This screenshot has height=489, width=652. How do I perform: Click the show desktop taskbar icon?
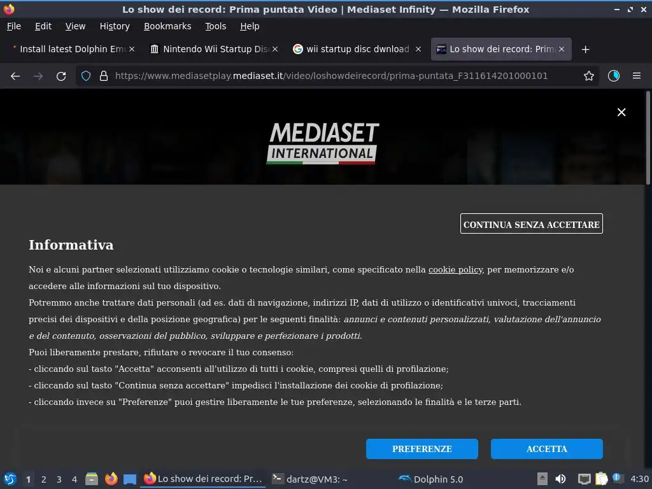[130, 479]
